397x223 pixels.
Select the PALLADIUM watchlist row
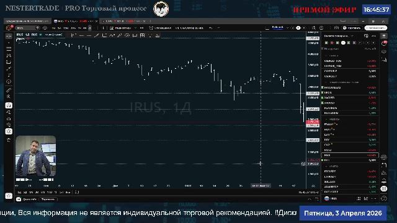tap(350, 113)
